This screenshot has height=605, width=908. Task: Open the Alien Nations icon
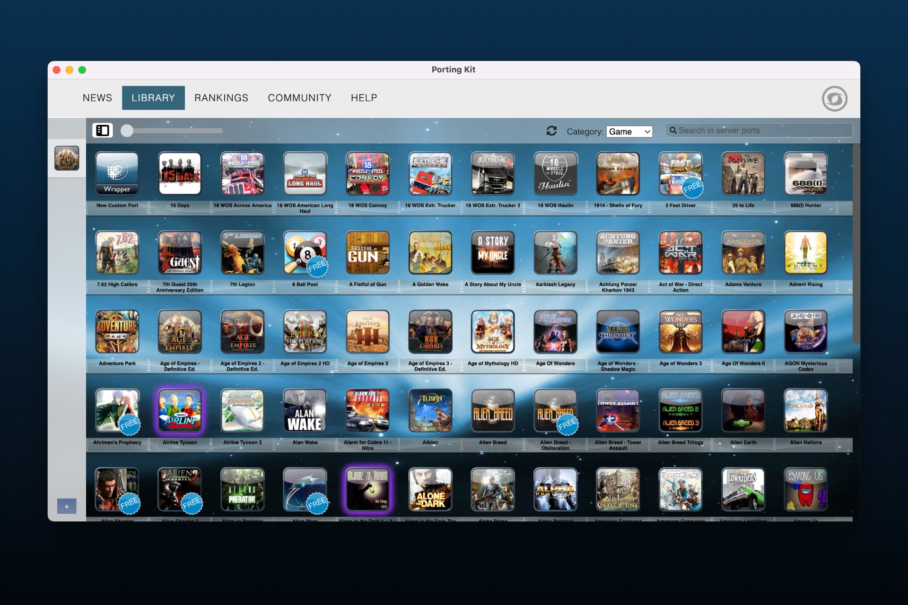[x=806, y=410]
